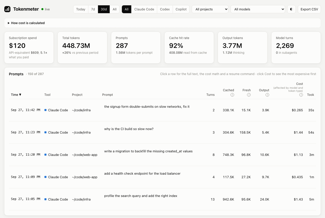Image resolution: width=325 pixels, height=218 pixels.
Task: Click ~/code/web-app in the 11:20 PM row
Action: (x=85, y=155)
